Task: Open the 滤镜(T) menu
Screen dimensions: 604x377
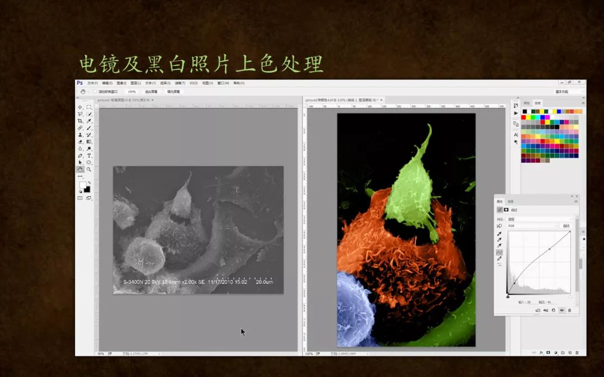Action: click(180, 83)
